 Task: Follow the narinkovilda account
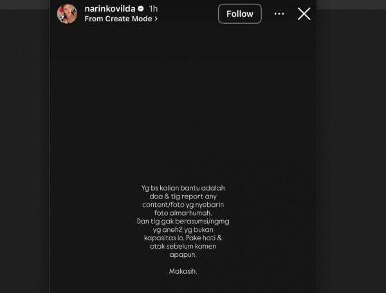(x=240, y=14)
